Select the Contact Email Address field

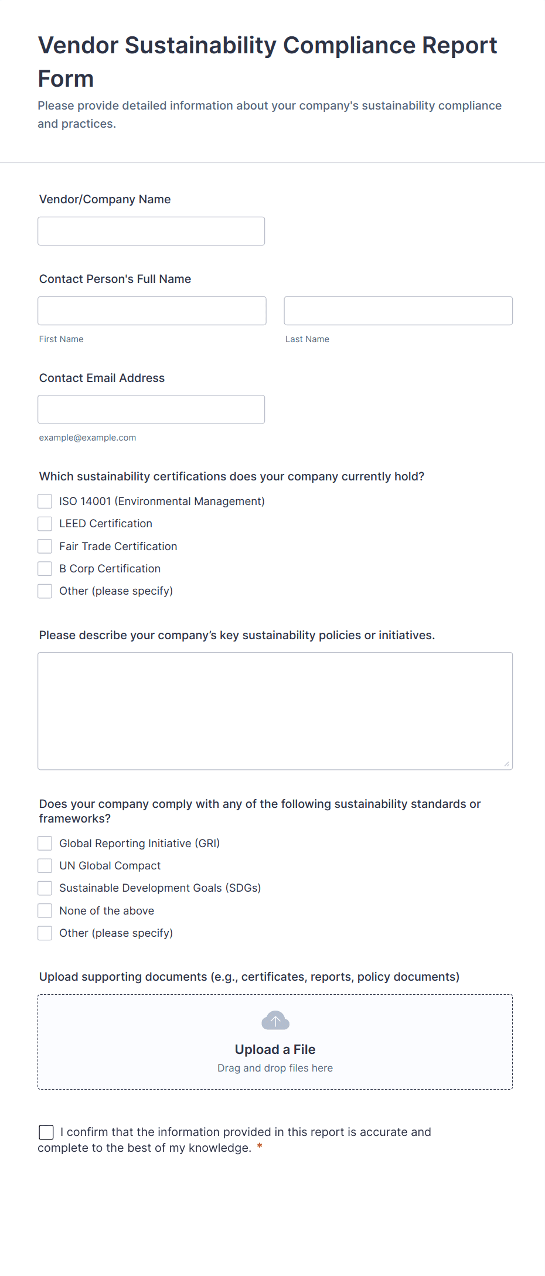coord(151,410)
